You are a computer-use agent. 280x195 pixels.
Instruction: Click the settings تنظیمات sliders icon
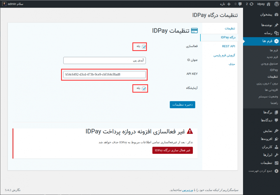(x=276, y=163)
